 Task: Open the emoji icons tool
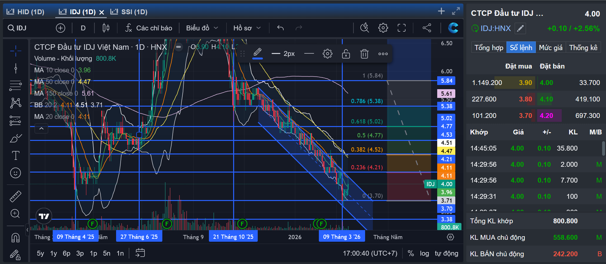click(x=15, y=173)
